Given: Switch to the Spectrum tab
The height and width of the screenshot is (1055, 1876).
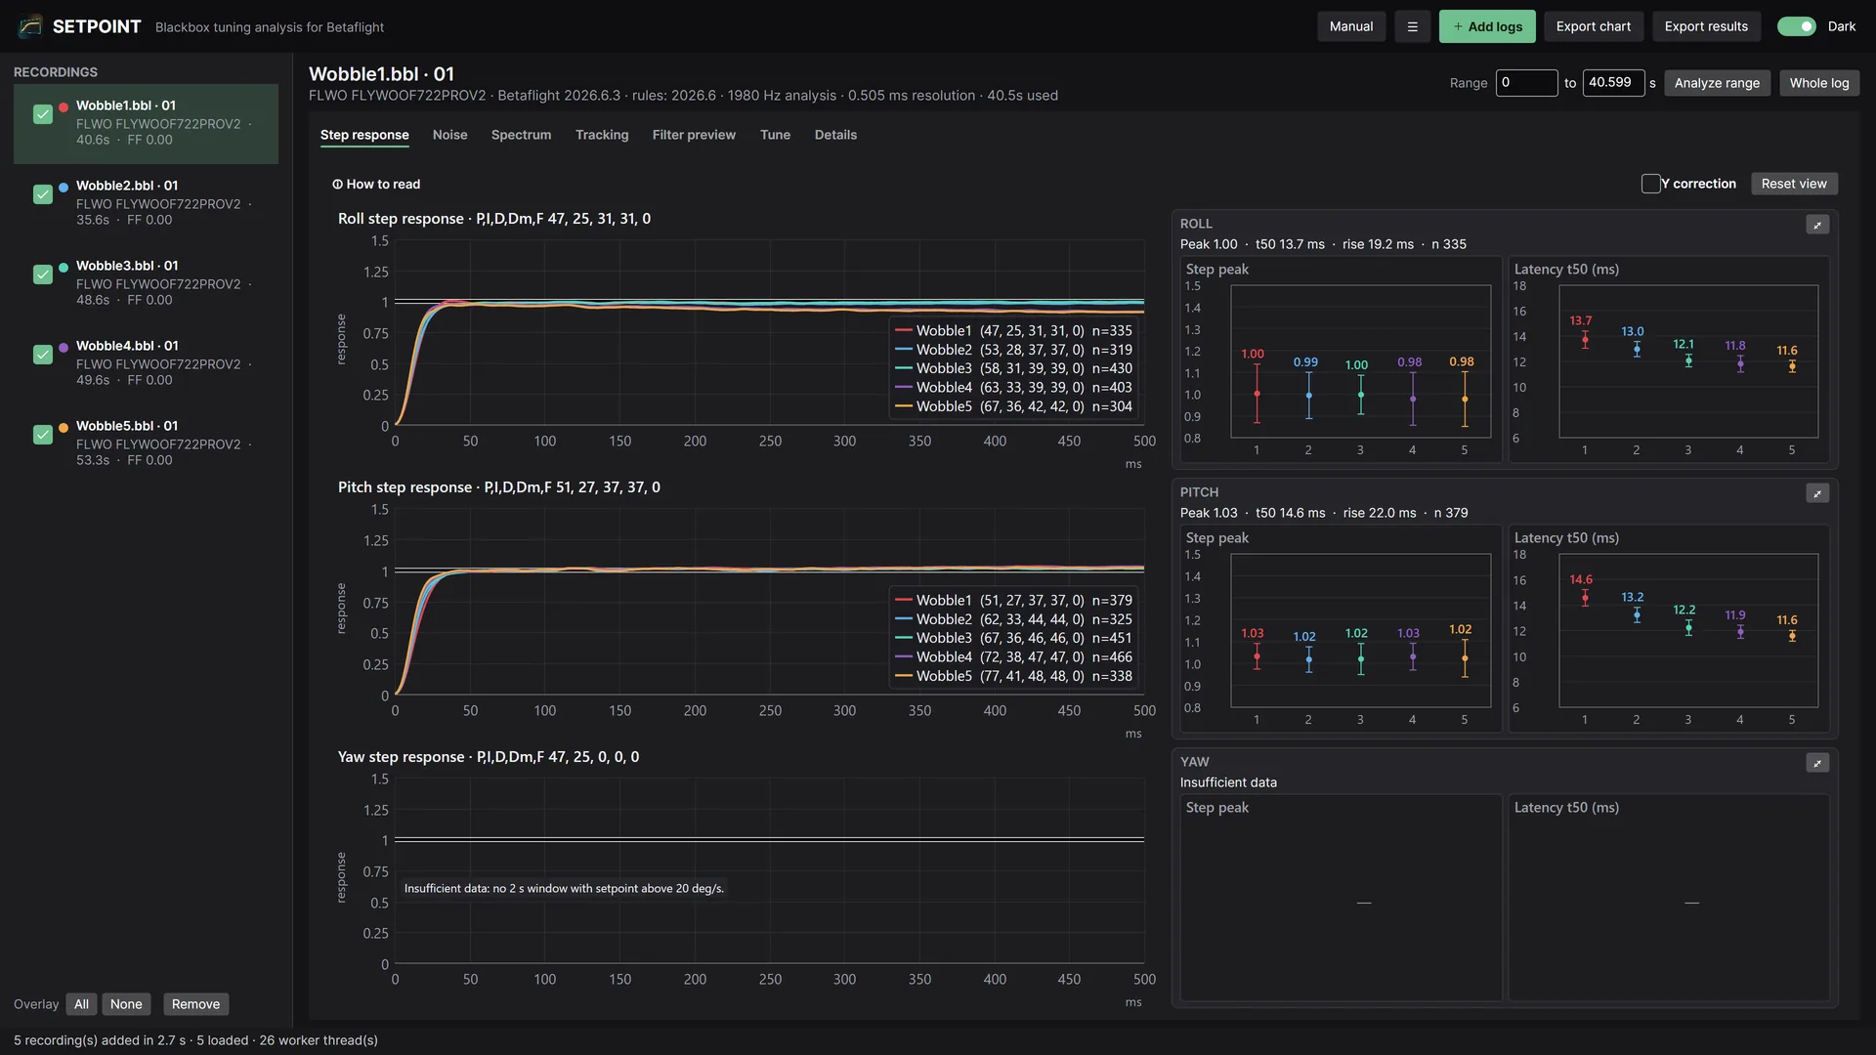Looking at the screenshot, I should click(521, 135).
